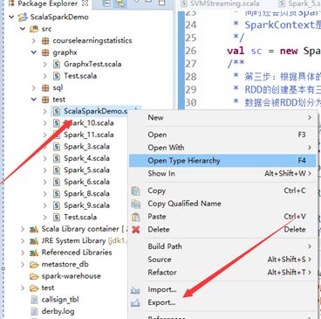Screen dimensions: 321x319
Task: Click the ScalaSparkDemo.scala file icon
Action: 57,111
